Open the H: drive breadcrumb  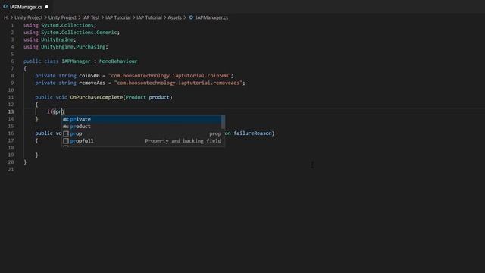click(6, 17)
